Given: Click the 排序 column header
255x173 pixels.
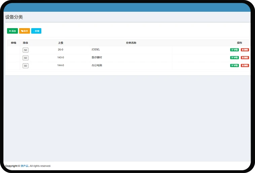Looking at the screenshot, I should point(26,43).
